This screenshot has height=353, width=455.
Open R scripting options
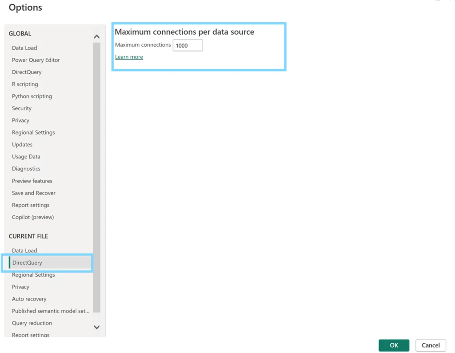point(25,84)
